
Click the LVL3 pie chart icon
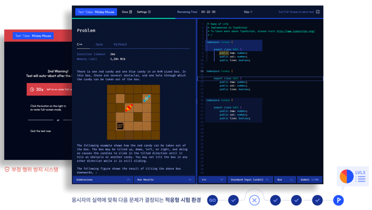(347, 177)
